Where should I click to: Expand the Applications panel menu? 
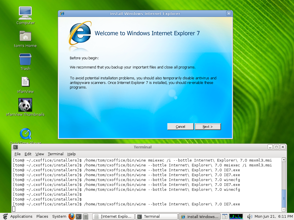point(21,217)
